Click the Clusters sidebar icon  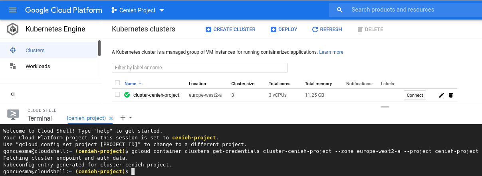coord(13,50)
